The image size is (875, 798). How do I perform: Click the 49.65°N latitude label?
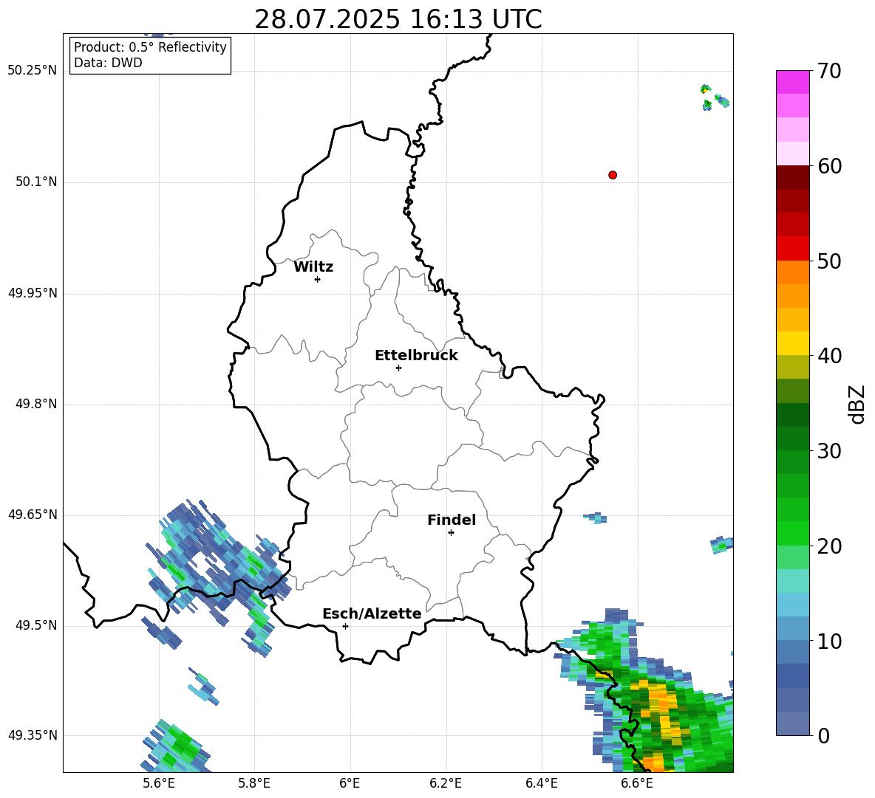(33, 515)
